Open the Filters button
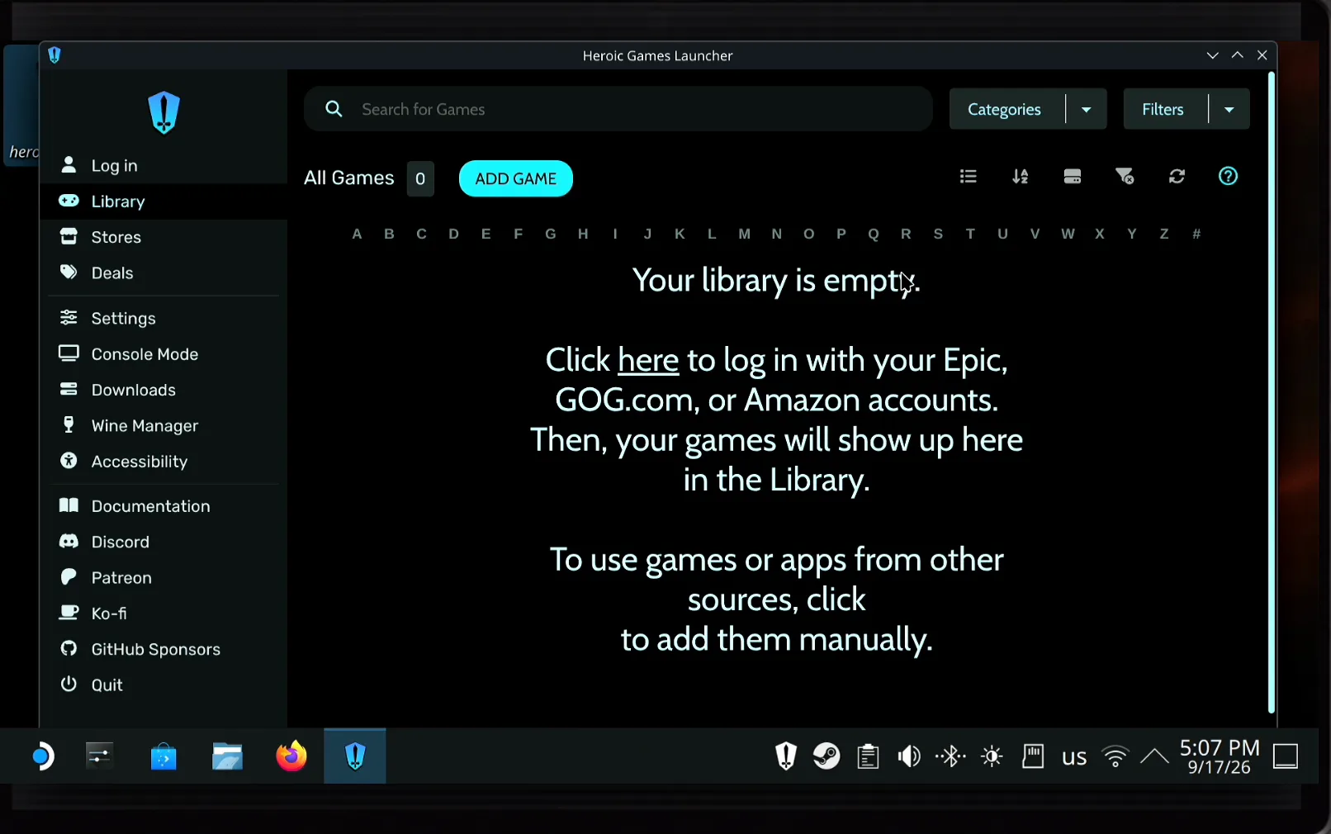1331x834 pixels. [1165, 110]
